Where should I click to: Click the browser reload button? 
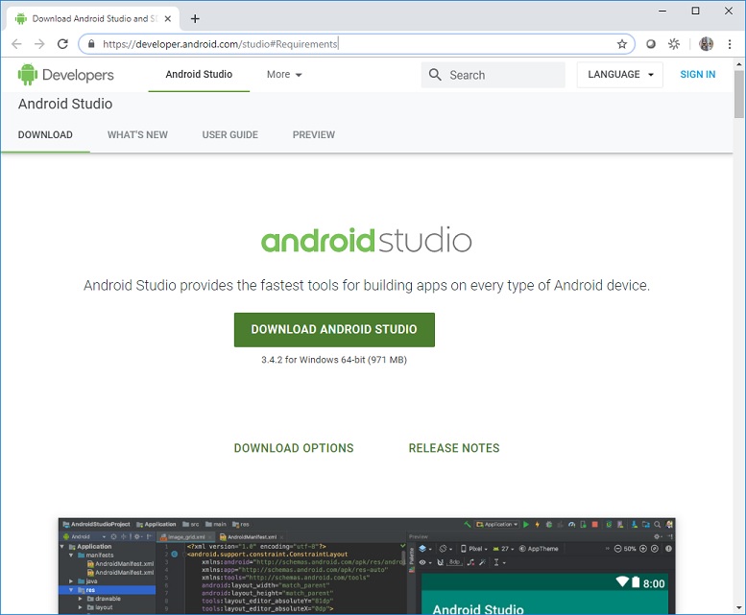click(63, 44)
